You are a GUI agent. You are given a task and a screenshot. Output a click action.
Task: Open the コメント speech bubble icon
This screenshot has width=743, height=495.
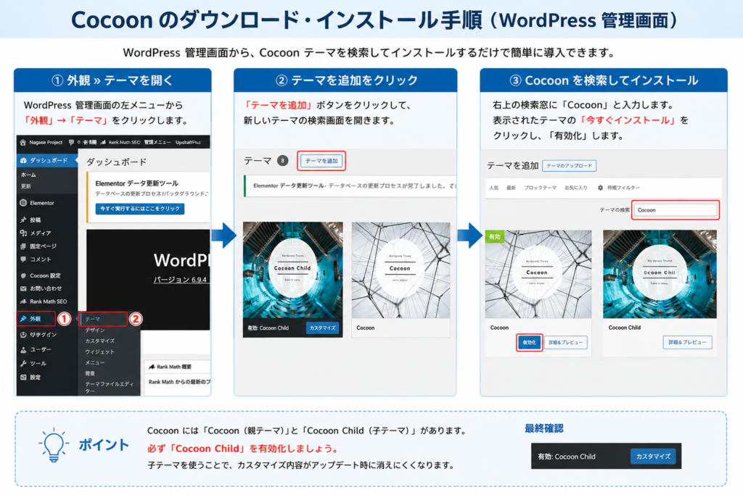pos(23,259)
